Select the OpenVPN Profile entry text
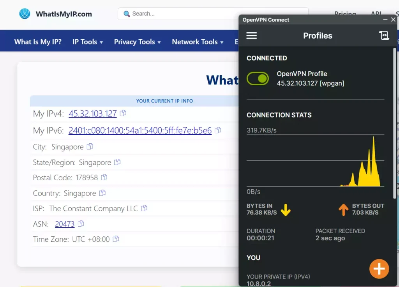Screen dimensions: 399x287 point(302,74)
